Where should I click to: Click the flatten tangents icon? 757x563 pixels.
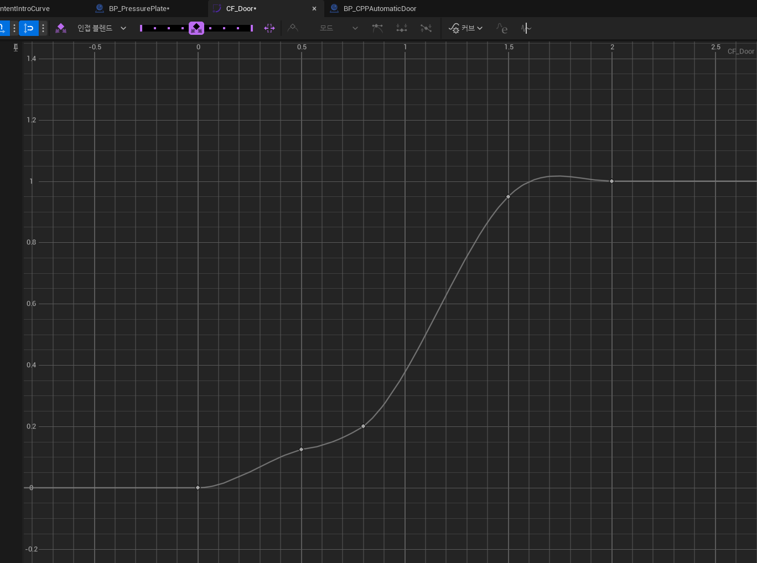tap(377, 28)
